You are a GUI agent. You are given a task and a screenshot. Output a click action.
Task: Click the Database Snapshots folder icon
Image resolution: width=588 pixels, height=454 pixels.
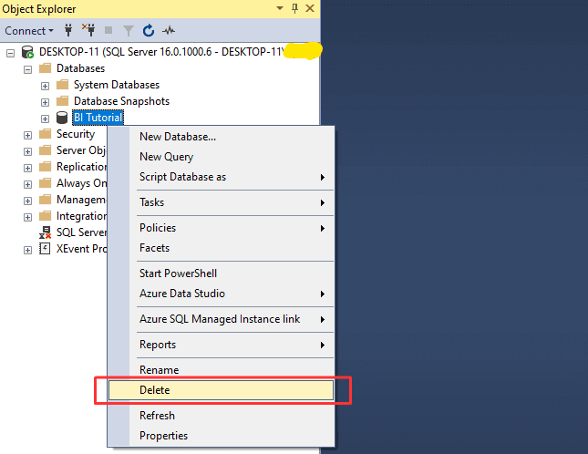click(x=62, y=101)
